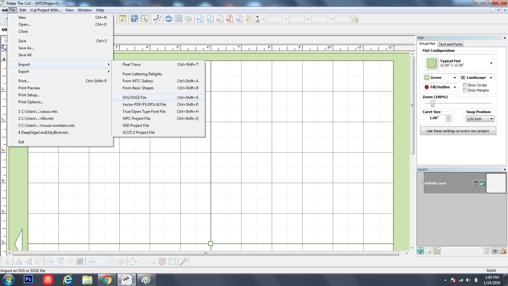The image size is (508, 286).
Task: Open Basic Shapes toolbar icon
Action: coord(189,19)
